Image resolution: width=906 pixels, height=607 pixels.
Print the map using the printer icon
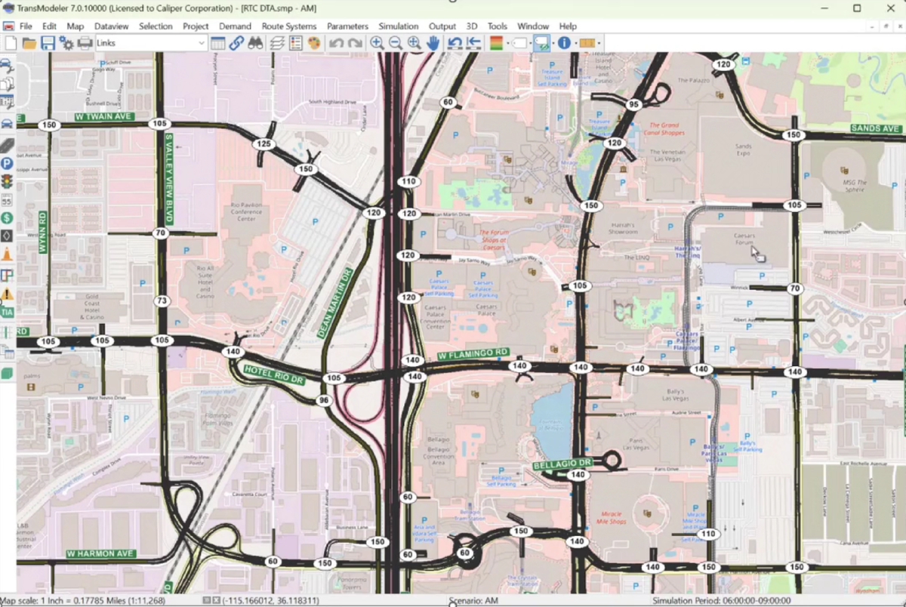tap(85, 43)
